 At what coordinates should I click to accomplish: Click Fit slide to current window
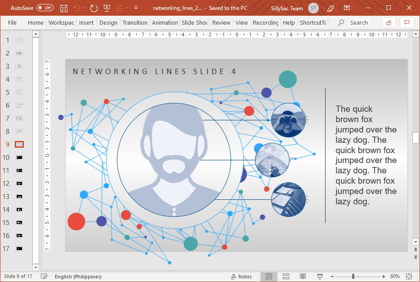(x=409, y=277)
